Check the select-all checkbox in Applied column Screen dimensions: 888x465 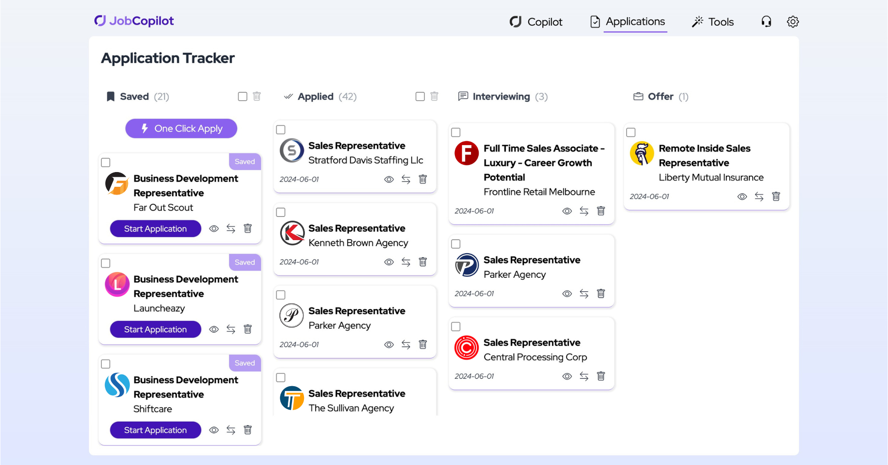pyautogui.click(x=419, y=96)
